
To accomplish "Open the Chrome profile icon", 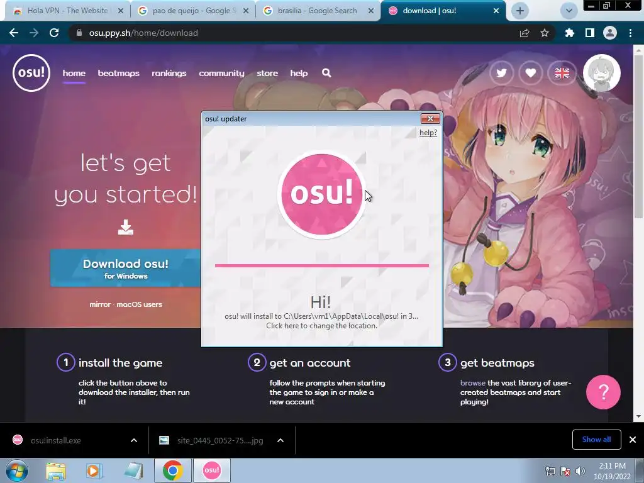I will pos(610,33).
